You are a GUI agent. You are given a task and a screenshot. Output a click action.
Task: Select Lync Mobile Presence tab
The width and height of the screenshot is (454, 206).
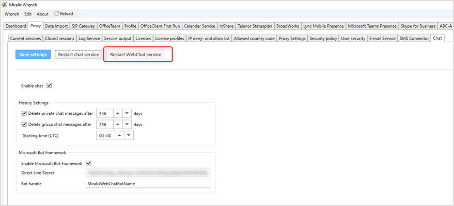tap(323, 26)
